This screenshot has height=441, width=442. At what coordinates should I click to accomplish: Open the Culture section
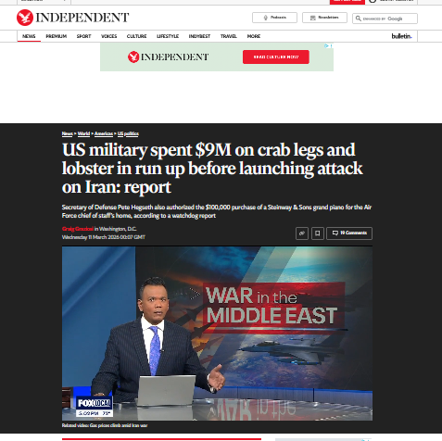click(137, 36)
